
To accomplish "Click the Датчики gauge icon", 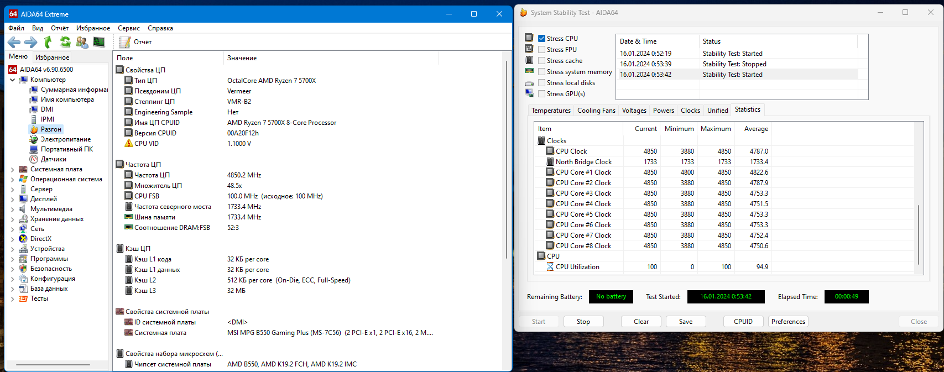I will pos(34,159).
